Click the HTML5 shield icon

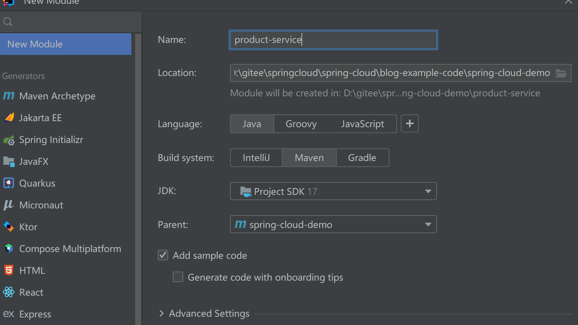(x=9, y=270)
